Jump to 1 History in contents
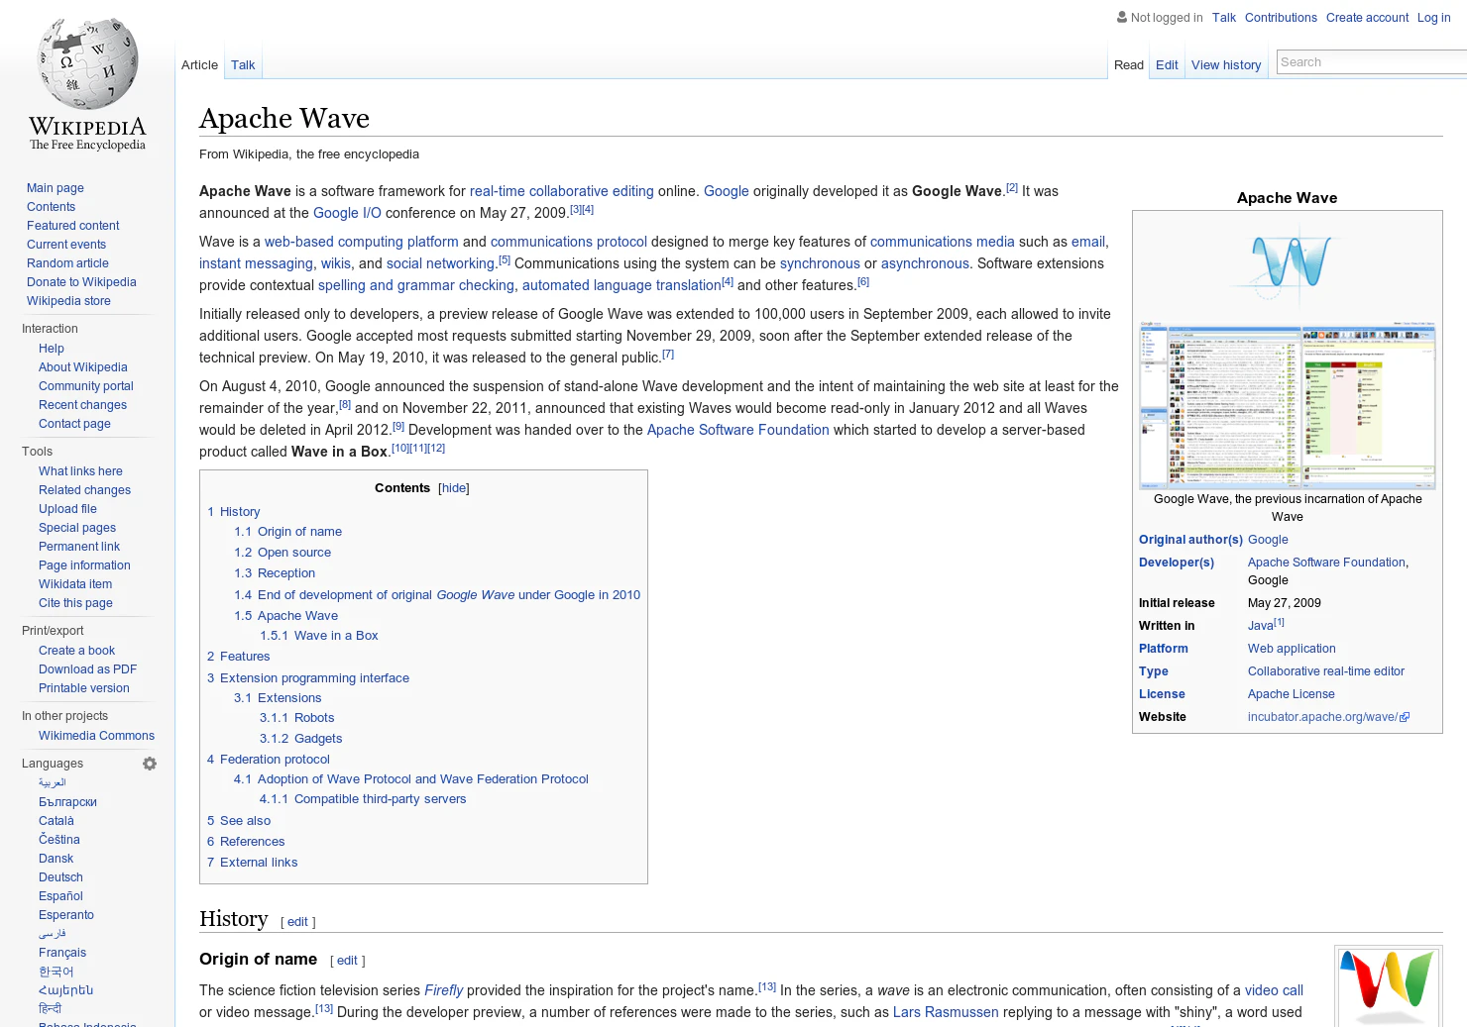This screenshot has height=1027, width=1467. 234,512
